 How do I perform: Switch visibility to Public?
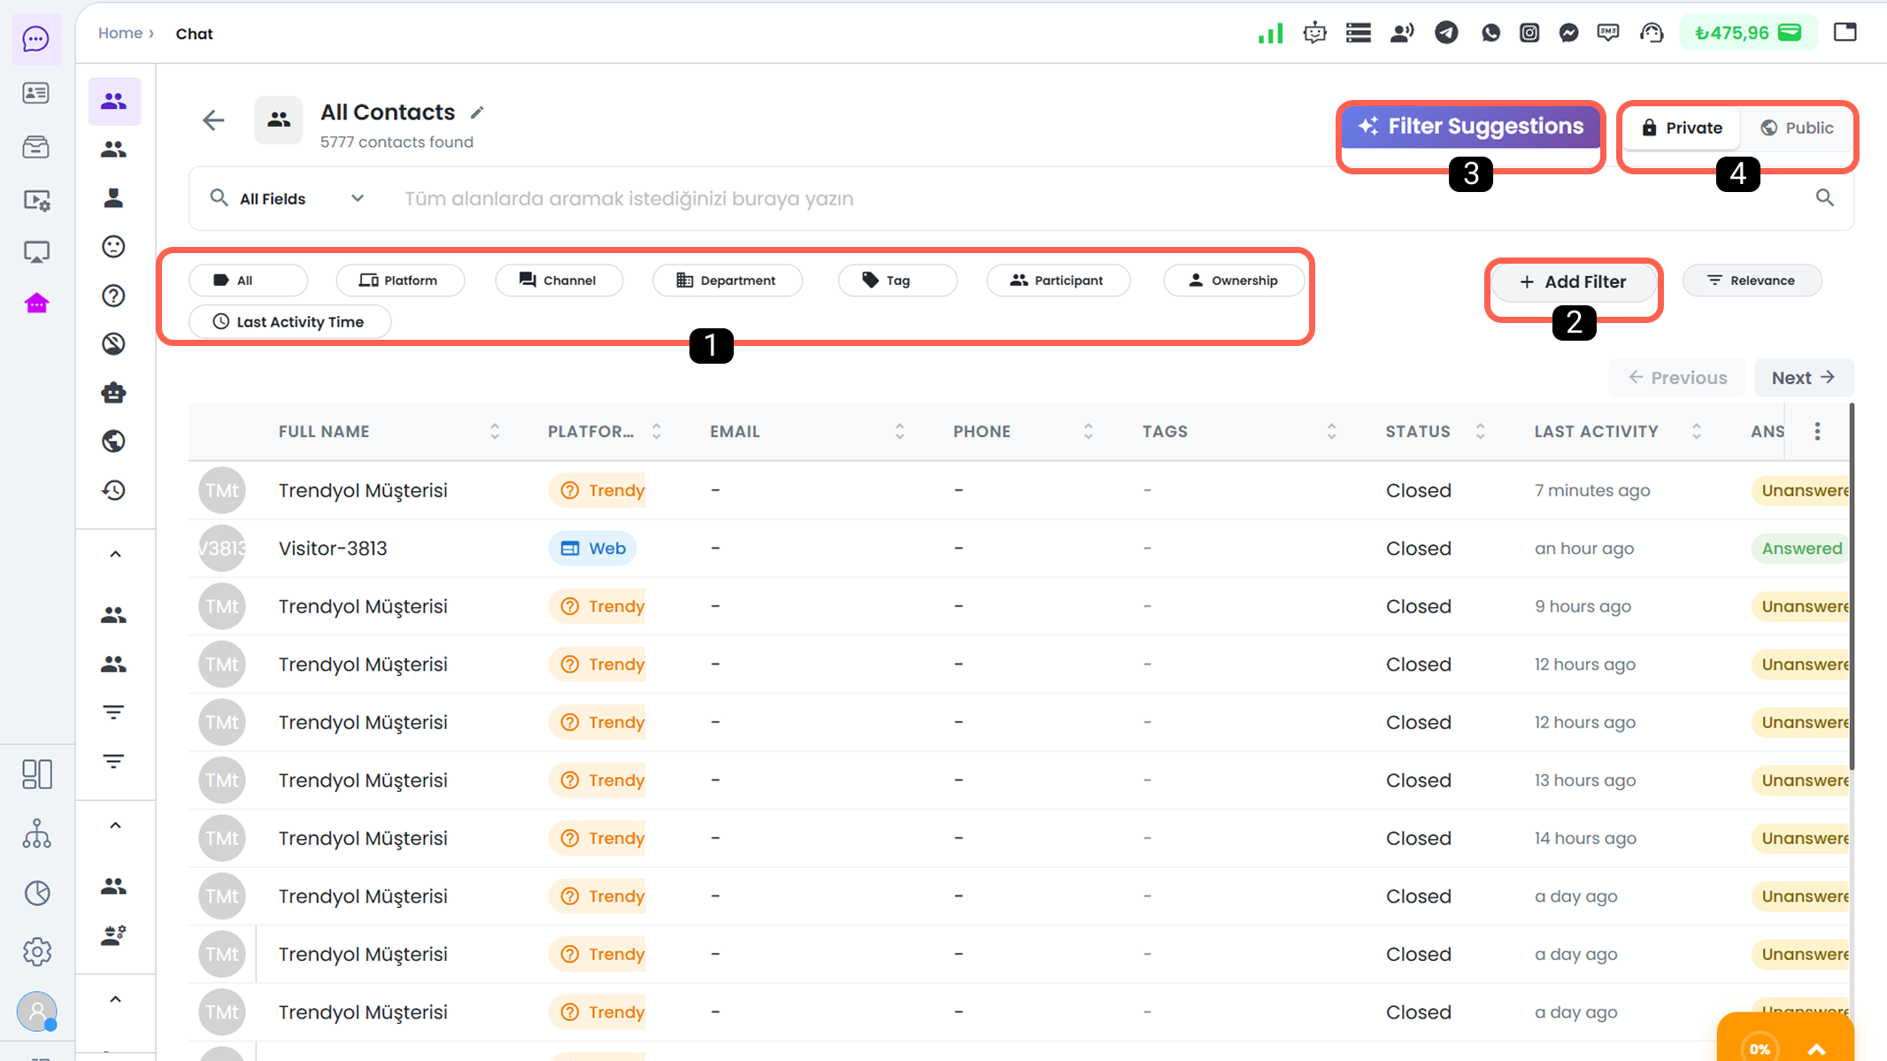1797,128
